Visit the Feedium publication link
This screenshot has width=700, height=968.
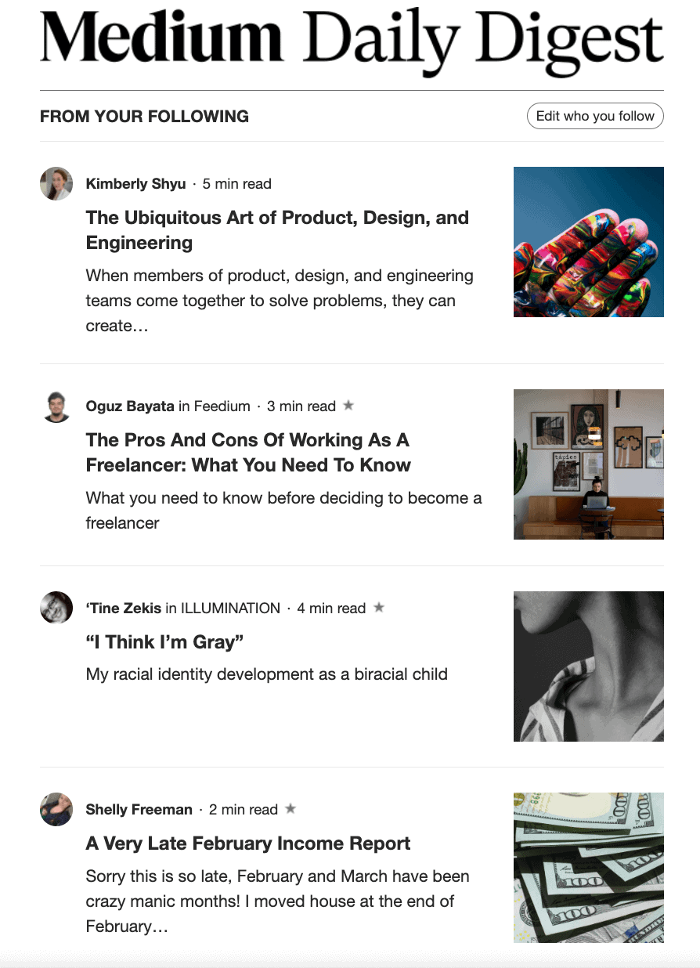[222, 406]
